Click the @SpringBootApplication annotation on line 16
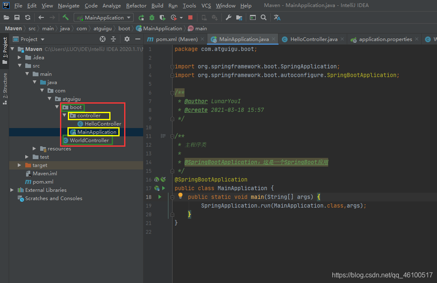The height and width of the screenshot is (283, 437). (x=211, y=179)
